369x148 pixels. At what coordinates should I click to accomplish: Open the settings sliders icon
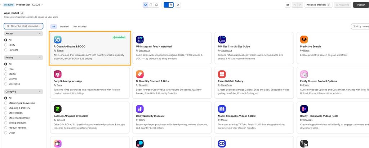point(288,5)
